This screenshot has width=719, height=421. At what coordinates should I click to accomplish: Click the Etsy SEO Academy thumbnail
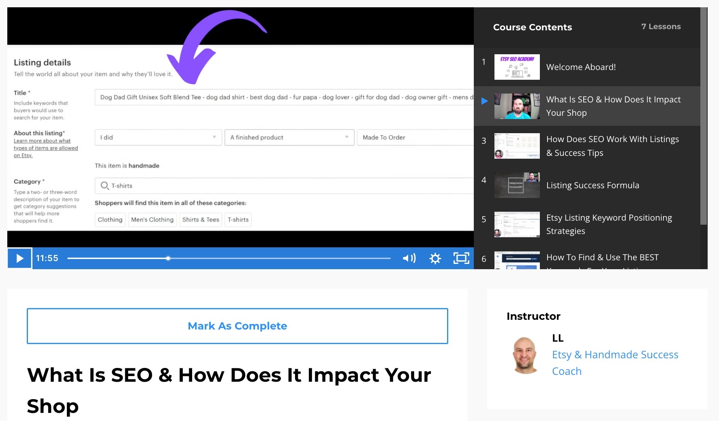(x=517, y=67)
